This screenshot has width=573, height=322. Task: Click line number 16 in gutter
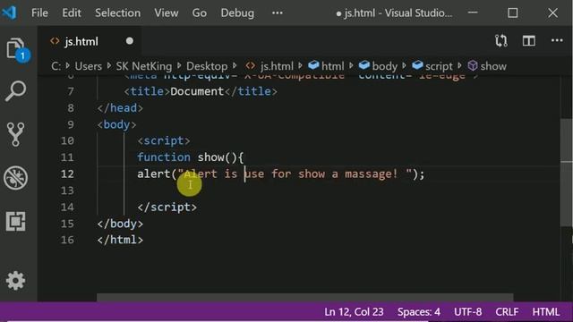67,240
